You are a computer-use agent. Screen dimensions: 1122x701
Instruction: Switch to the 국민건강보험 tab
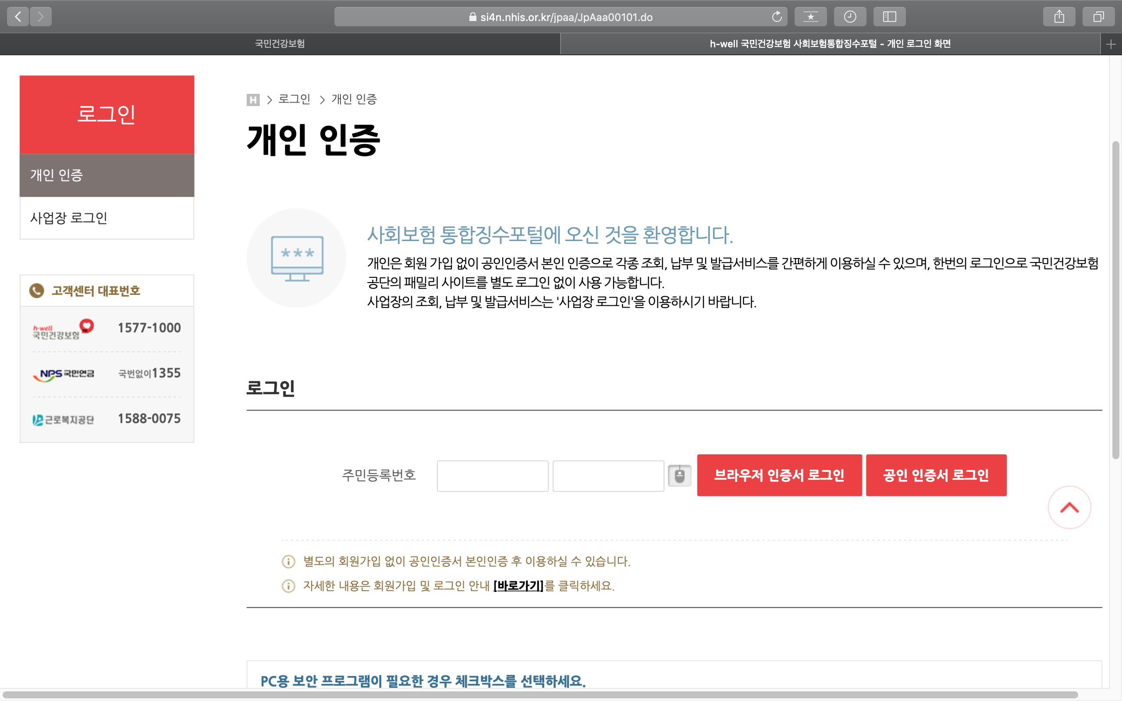(280, 43)
